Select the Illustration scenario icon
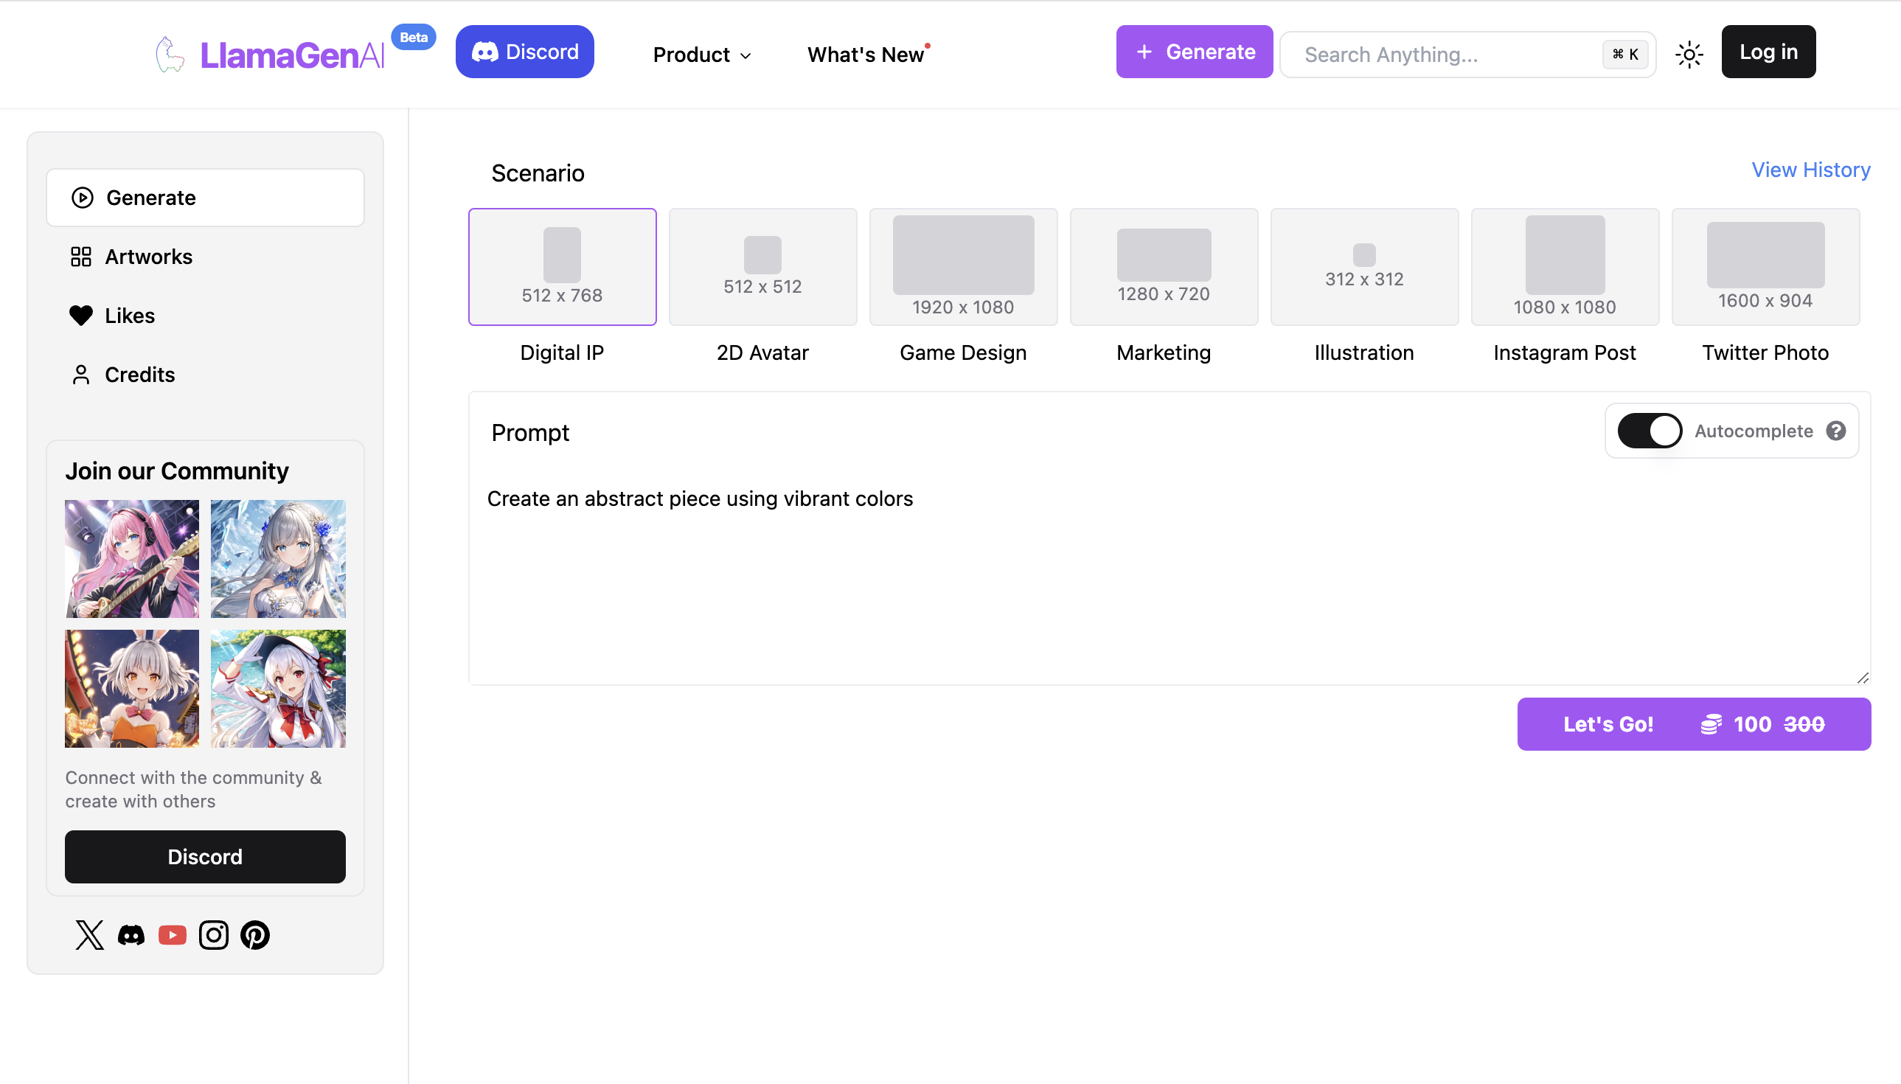Viewport: 1901px width, 1084px height. tap(1364, 266)
